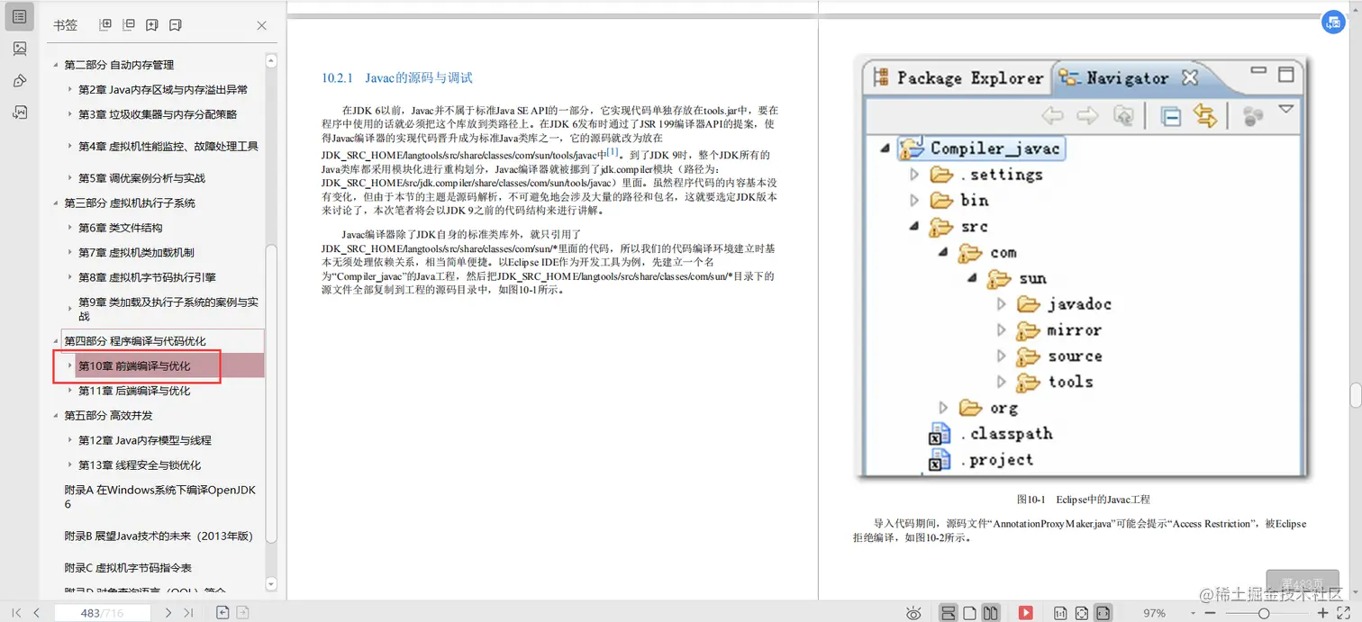Select bookmark 第11章 后端编译与优化

[134, 391]
